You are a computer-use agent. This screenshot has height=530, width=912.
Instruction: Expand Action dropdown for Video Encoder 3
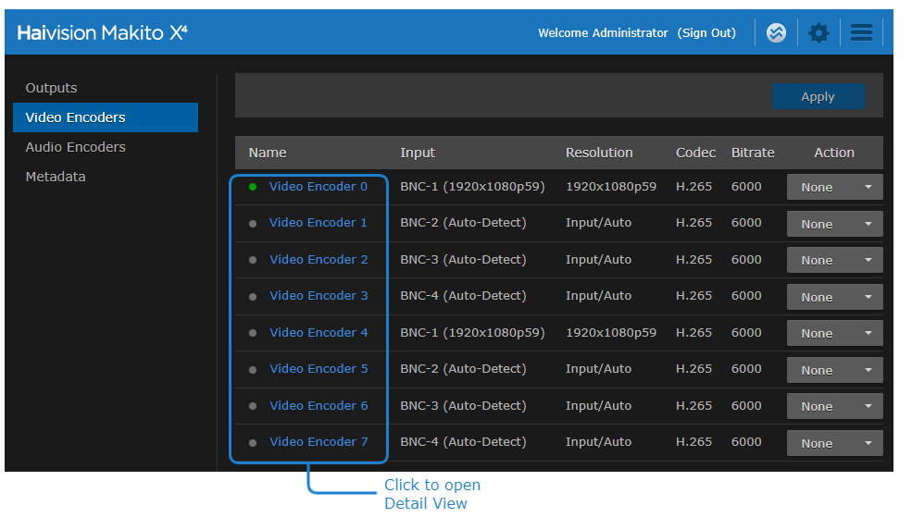(x=834, y=297)
